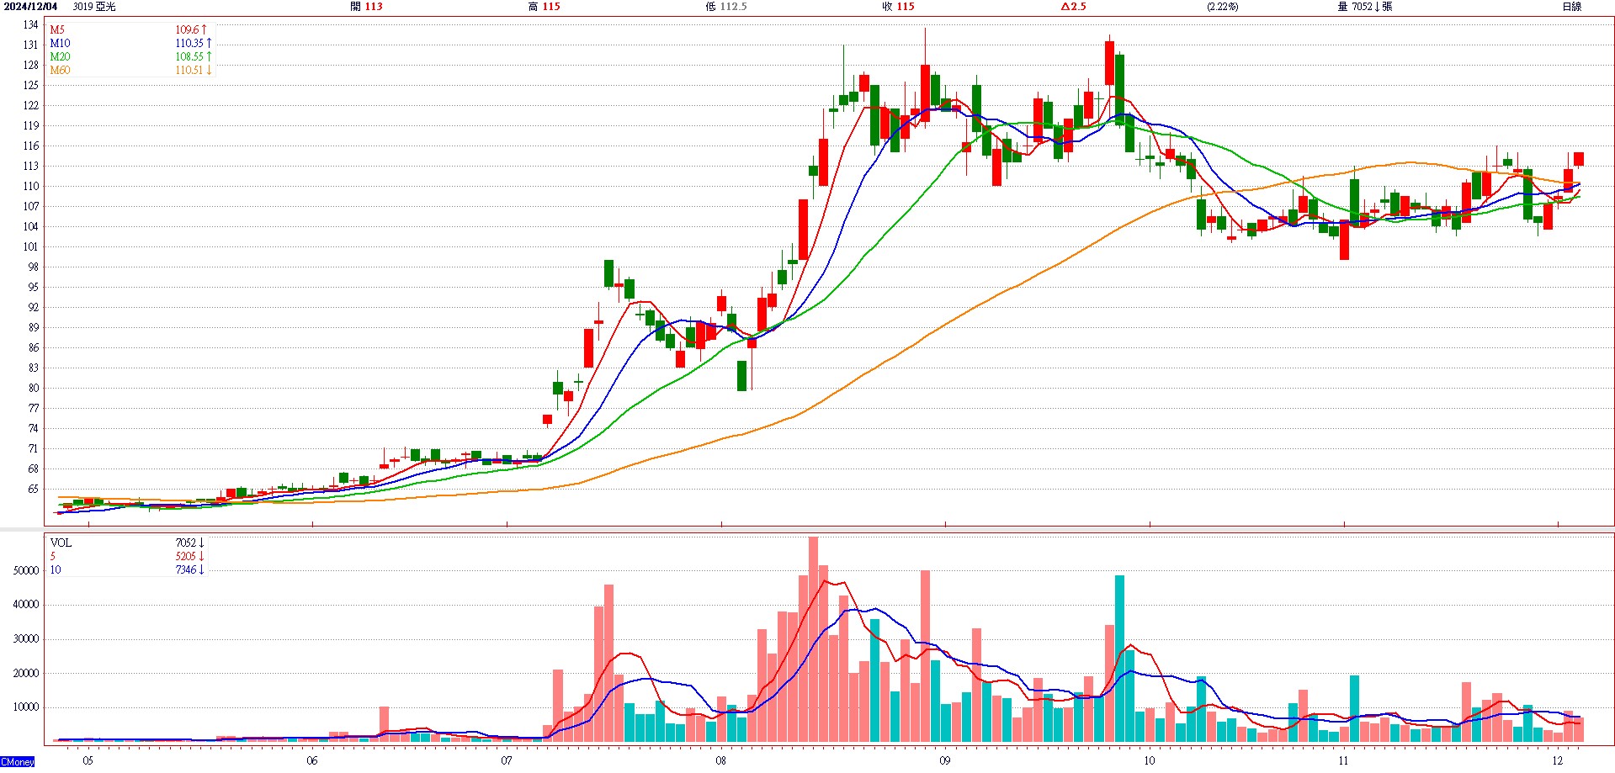Click the 10-day volume average 7346

click(189, 569)
